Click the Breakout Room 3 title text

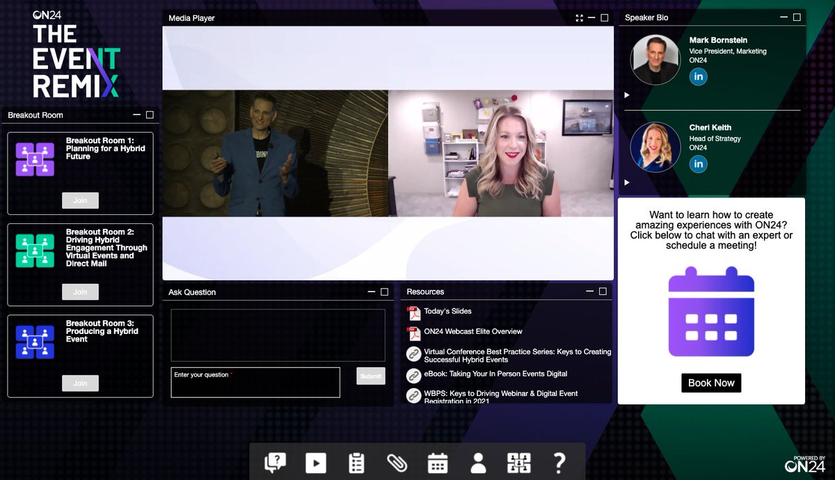coord(102,331)
